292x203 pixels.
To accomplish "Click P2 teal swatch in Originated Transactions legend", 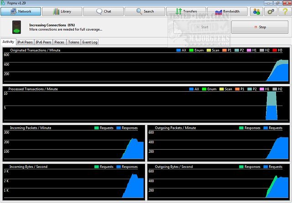I will point(237,50).
